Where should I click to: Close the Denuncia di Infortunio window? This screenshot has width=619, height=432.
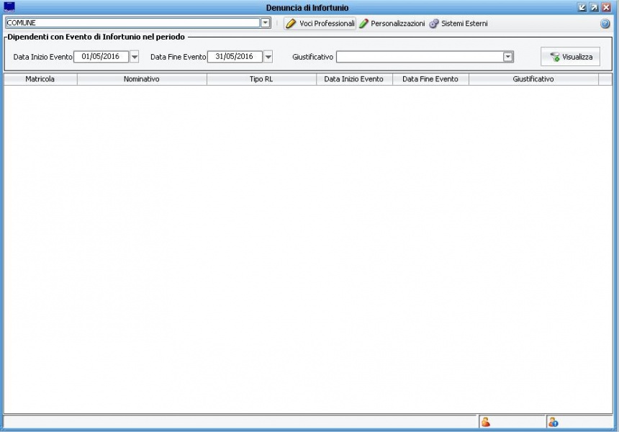click(606, 7)
